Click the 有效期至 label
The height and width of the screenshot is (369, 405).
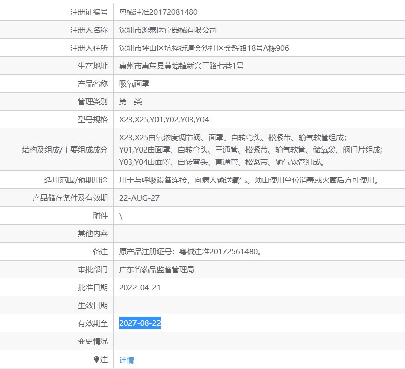coord(93,323)
